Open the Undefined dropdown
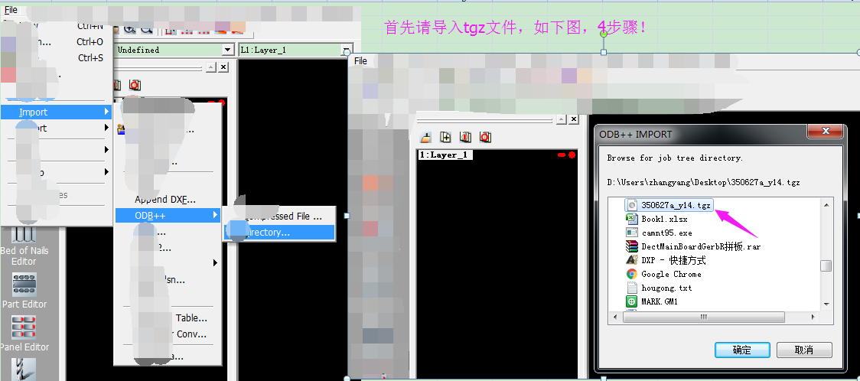This screenshot has height=381, width=860. click(x=227, y=50)
